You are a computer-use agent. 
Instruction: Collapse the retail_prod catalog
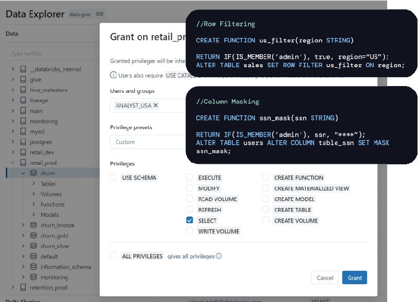[13, 163]
